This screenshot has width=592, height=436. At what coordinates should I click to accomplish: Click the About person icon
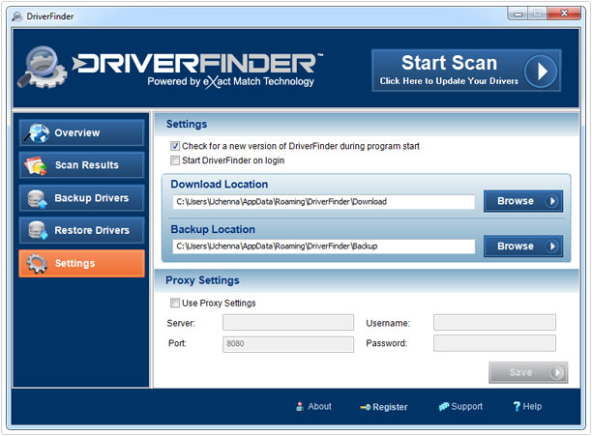click(300, 406)
